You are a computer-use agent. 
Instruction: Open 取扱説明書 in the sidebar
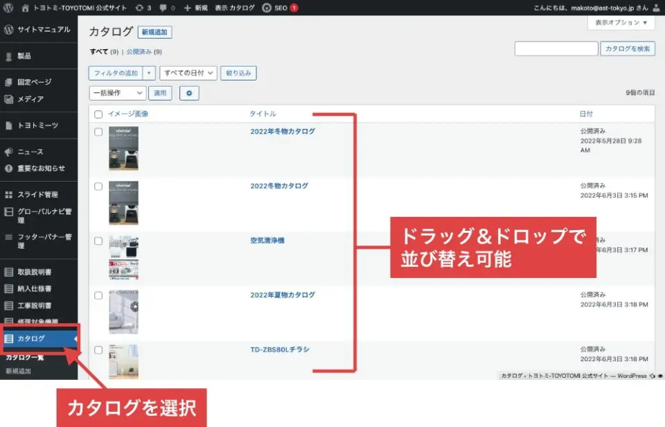point(39,272)
